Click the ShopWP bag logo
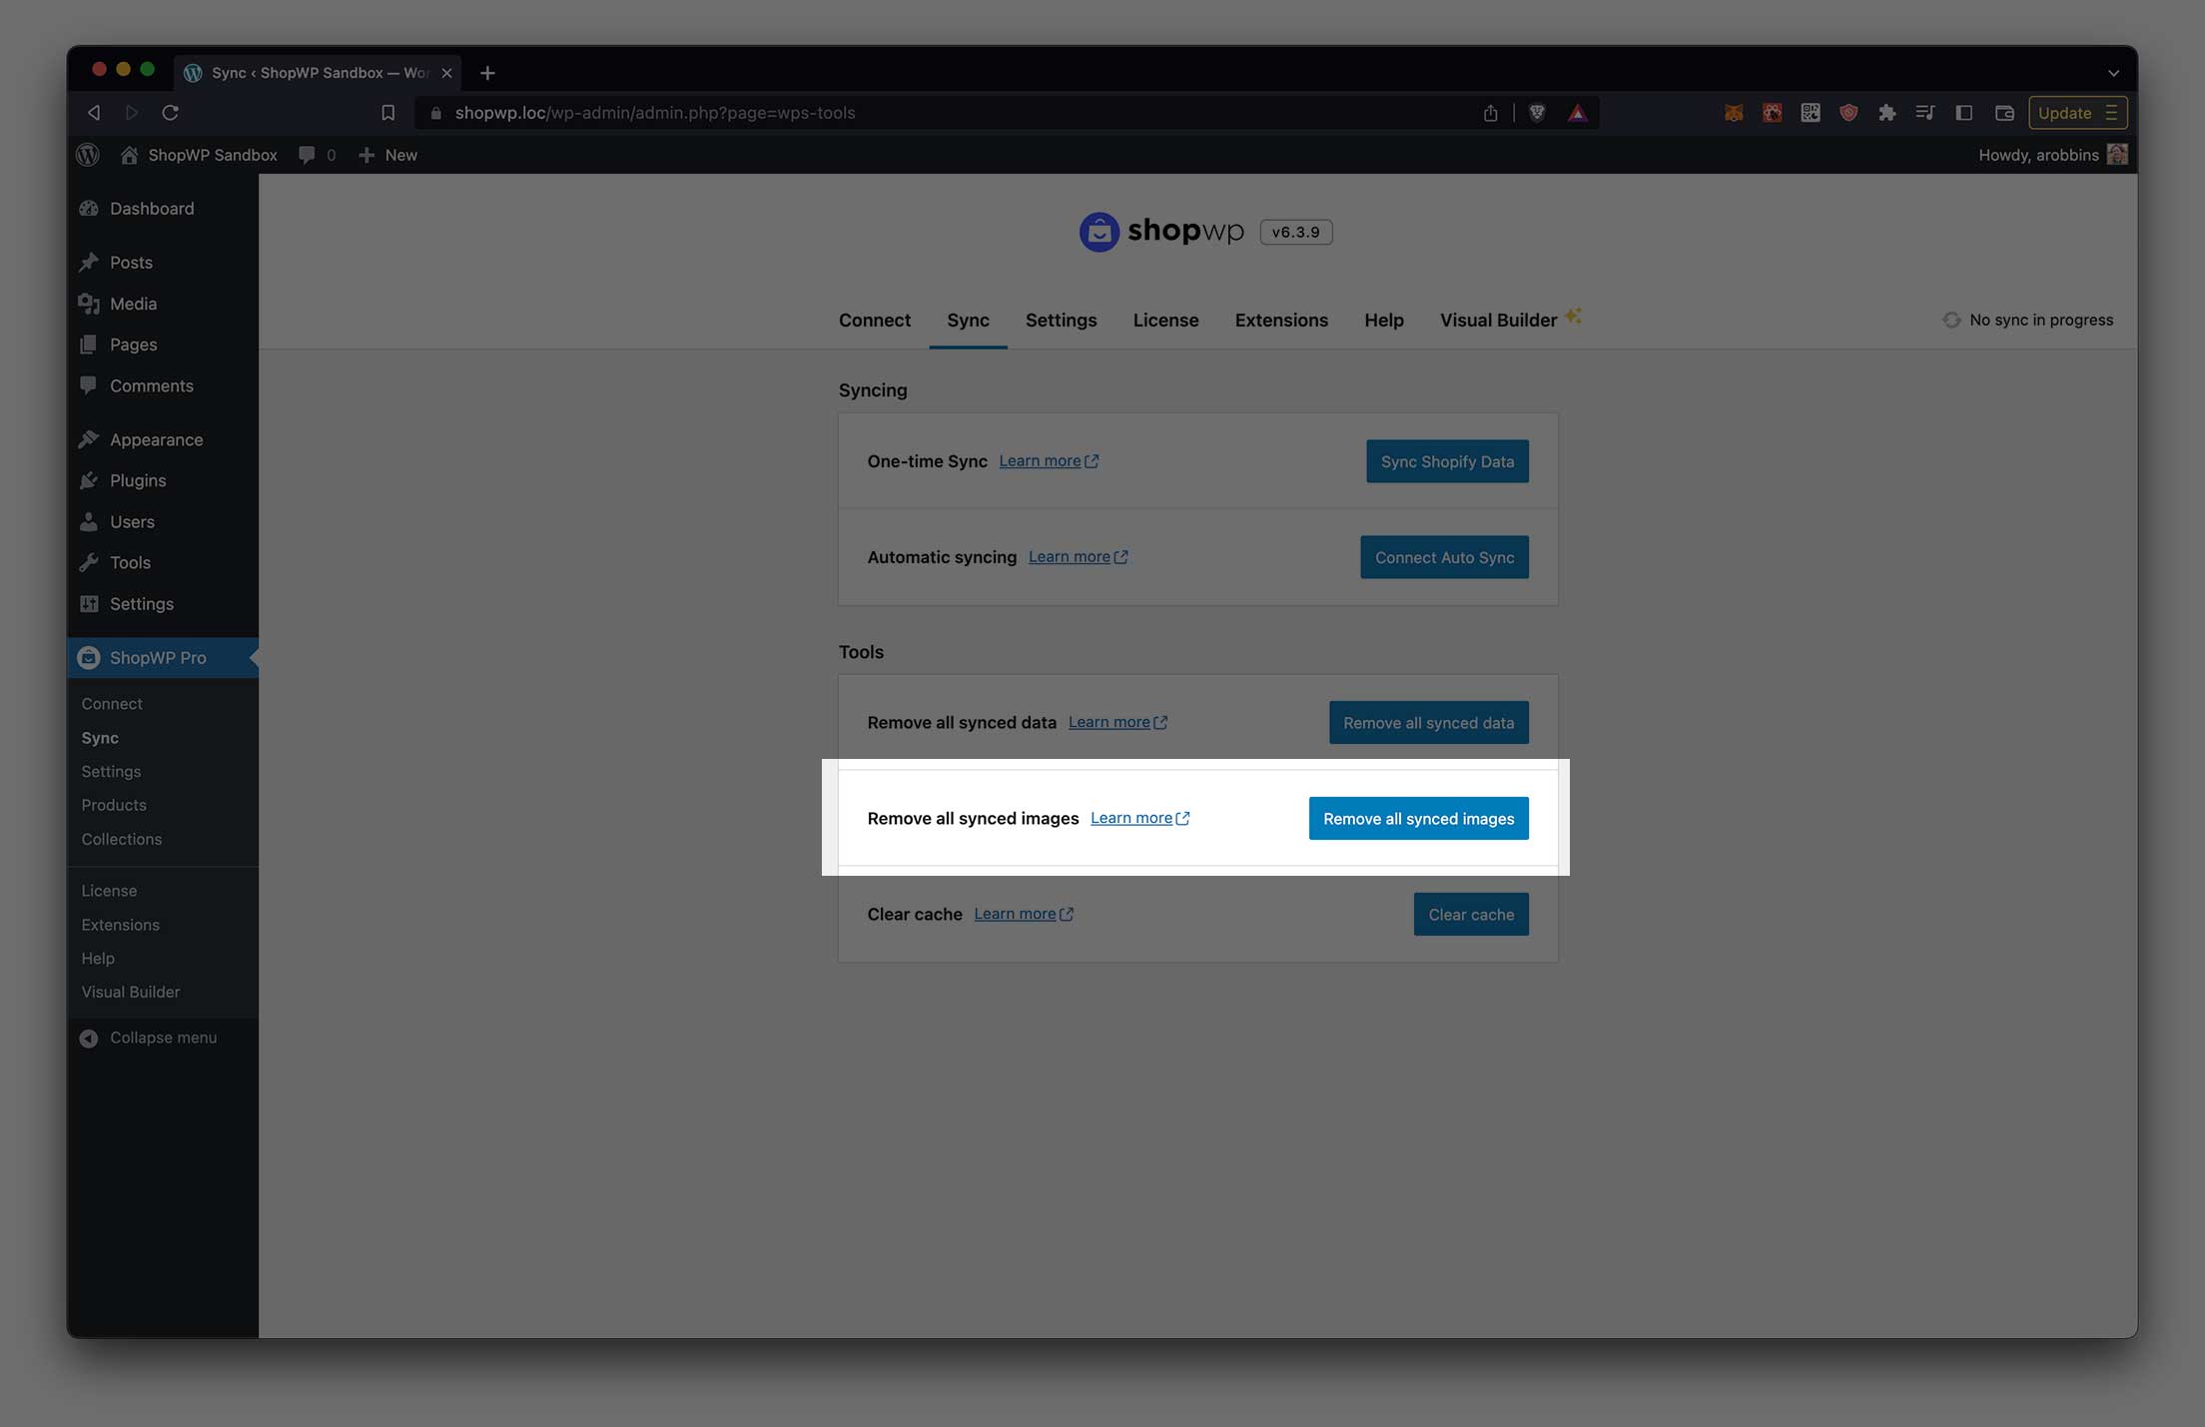The width and height of the screenshot is (2205, 1427). [x=1099, y=232]
